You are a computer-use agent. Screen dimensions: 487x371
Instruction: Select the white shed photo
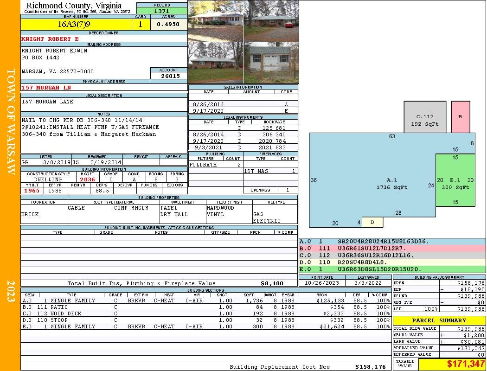pos(271,63)
